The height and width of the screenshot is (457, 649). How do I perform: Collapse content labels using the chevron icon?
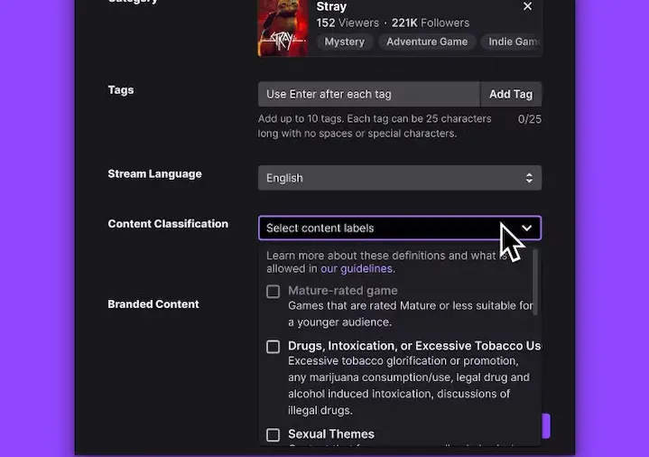(527, 228)
